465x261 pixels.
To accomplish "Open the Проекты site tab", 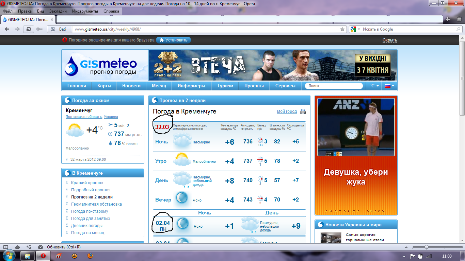I will click(x=254, y=86).
